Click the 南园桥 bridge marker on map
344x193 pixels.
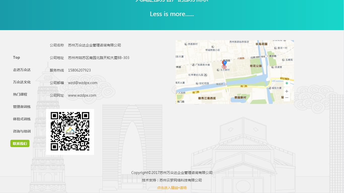(x=225, y=84)
